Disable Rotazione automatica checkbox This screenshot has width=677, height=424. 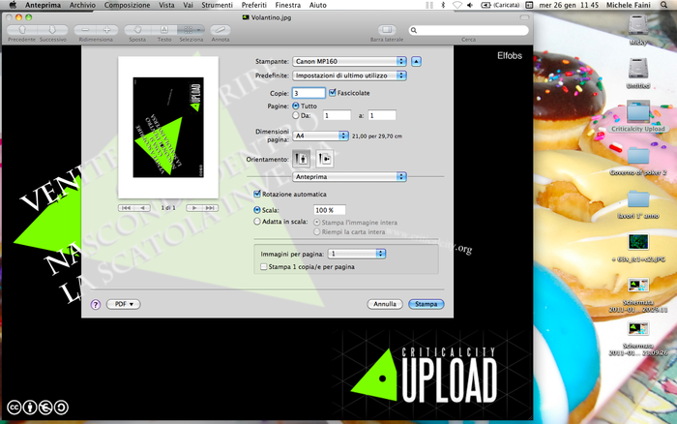[257, 194]
